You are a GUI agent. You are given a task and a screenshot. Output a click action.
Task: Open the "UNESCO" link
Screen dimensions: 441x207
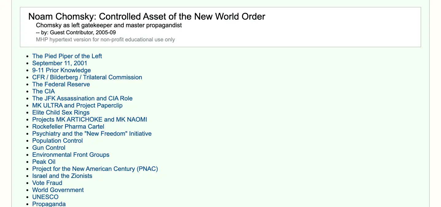(x=45, y=197)
